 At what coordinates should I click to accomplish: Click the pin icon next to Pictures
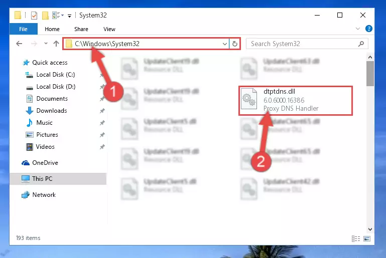pyautogui.click(x=102, y=135)
